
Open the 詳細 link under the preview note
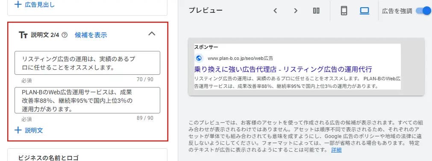[336, 150]
